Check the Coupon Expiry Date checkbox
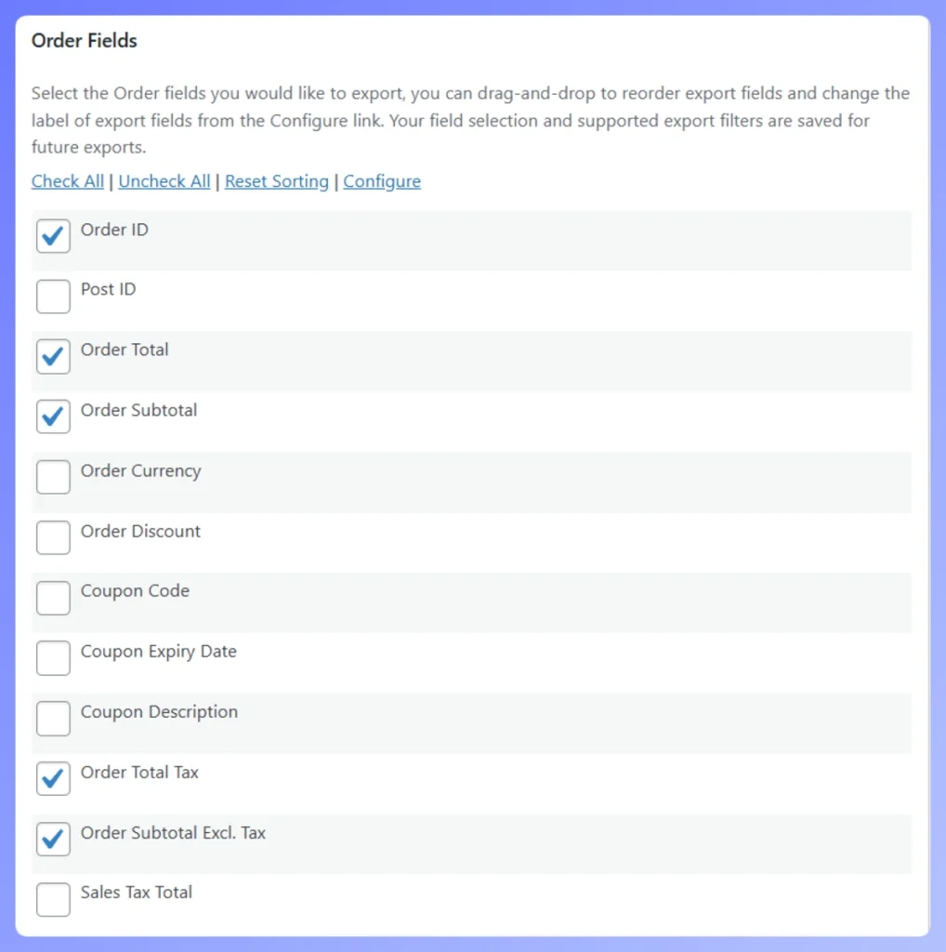 53,658
